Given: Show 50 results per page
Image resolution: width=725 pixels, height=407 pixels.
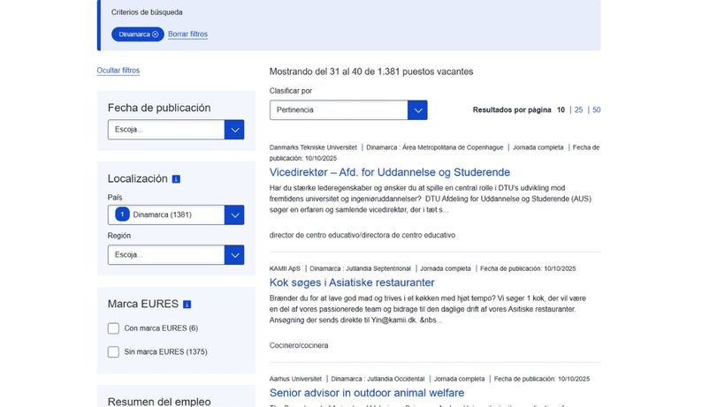Looking at the screenshot, I should tap(596, 110).
